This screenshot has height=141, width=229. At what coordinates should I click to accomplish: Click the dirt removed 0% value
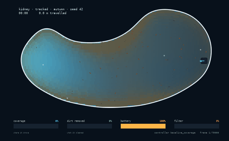coord(110,121)
